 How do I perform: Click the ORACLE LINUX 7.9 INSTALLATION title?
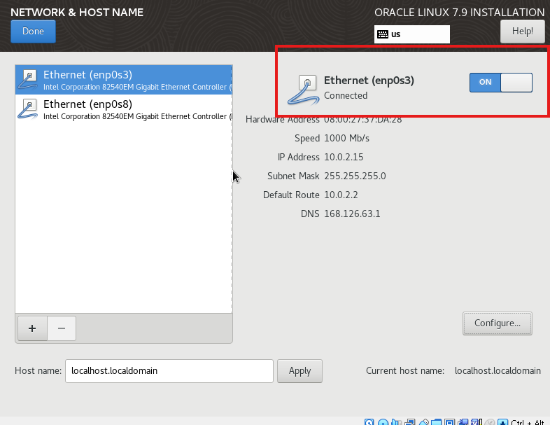(x=460, y=13)
